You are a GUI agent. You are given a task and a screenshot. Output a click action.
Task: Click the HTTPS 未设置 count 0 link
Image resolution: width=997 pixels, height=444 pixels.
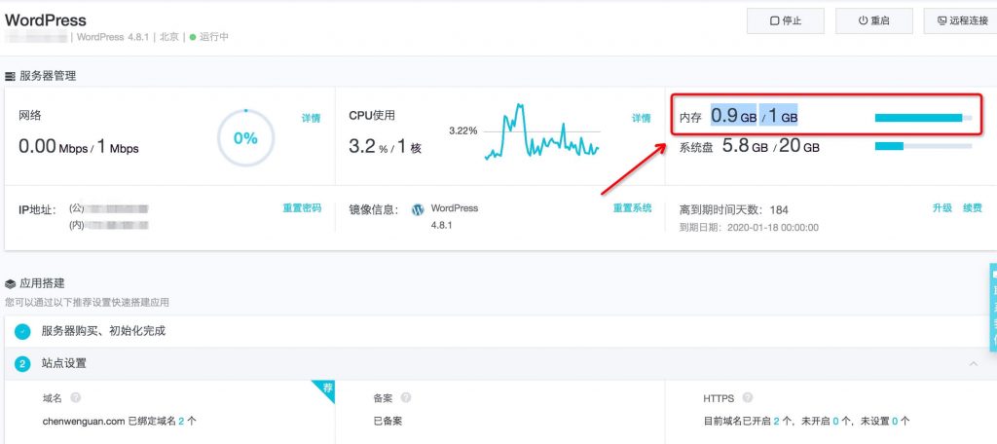[896, 421]
